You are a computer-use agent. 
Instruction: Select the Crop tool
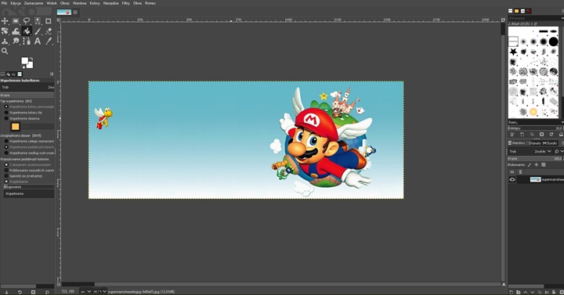click(49, 21)
